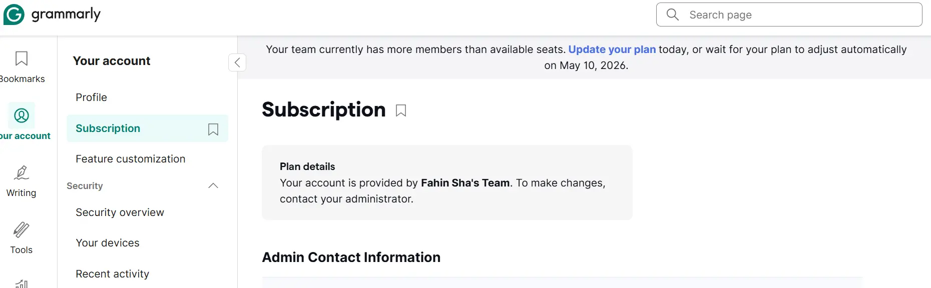Focus the Search page input field
Image resolution: width=931 pixels, height=288 pixels.
[x=789, y=14]
